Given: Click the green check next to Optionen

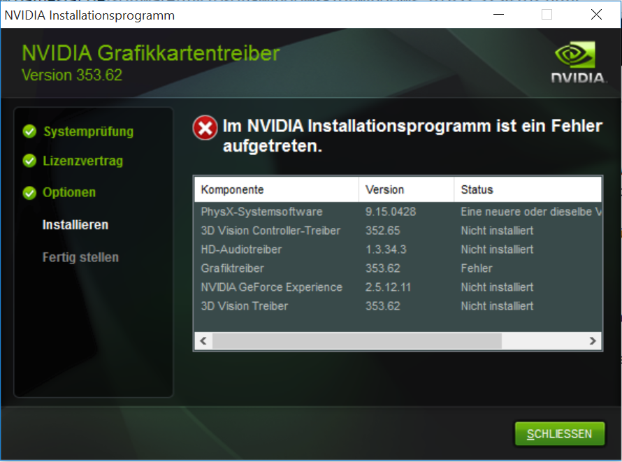Looking at the screenshot, I should [29, 193].
